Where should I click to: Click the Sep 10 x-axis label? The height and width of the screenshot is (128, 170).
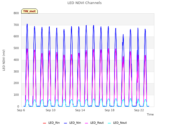[x=50, y=110]
